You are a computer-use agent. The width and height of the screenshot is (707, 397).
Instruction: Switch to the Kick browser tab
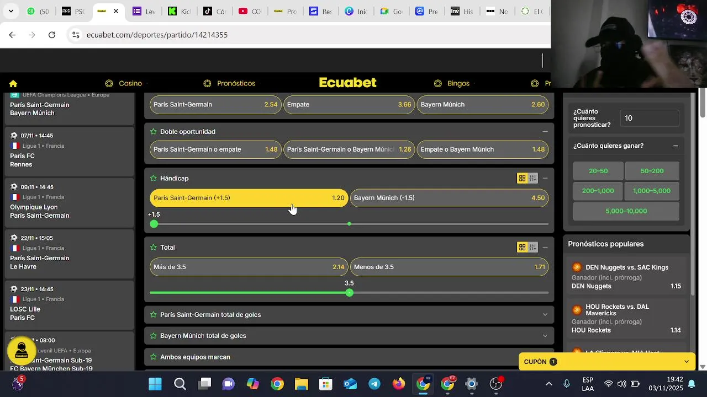point(179,11)
